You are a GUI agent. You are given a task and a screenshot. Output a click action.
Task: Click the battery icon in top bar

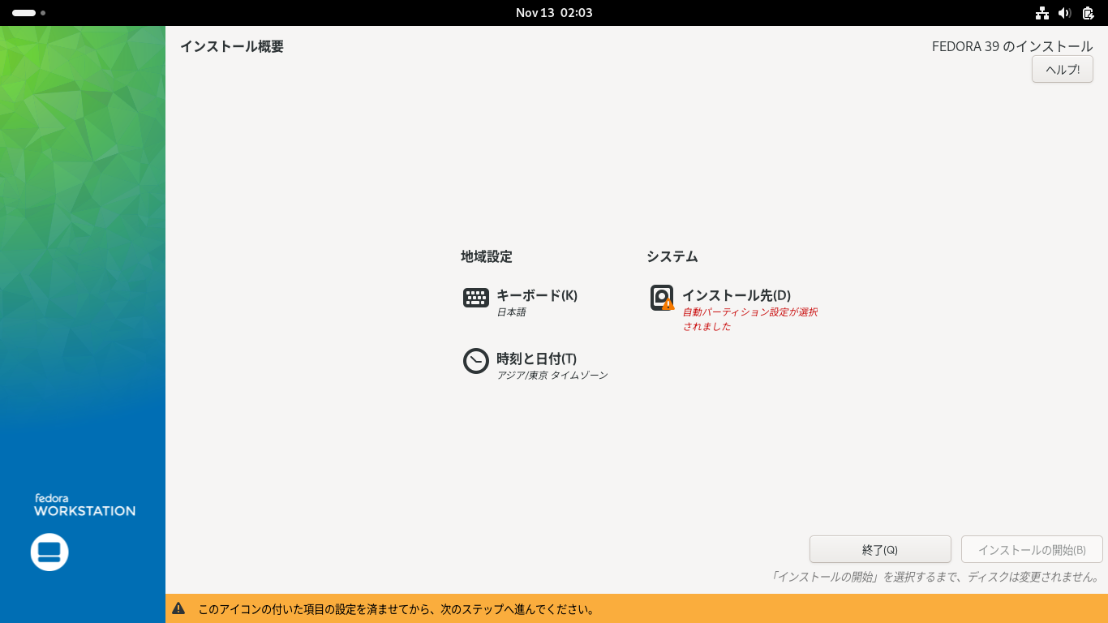point(1088,13)
